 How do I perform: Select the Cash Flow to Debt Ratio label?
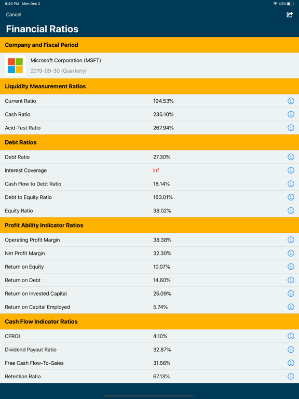tap(33, 184)
